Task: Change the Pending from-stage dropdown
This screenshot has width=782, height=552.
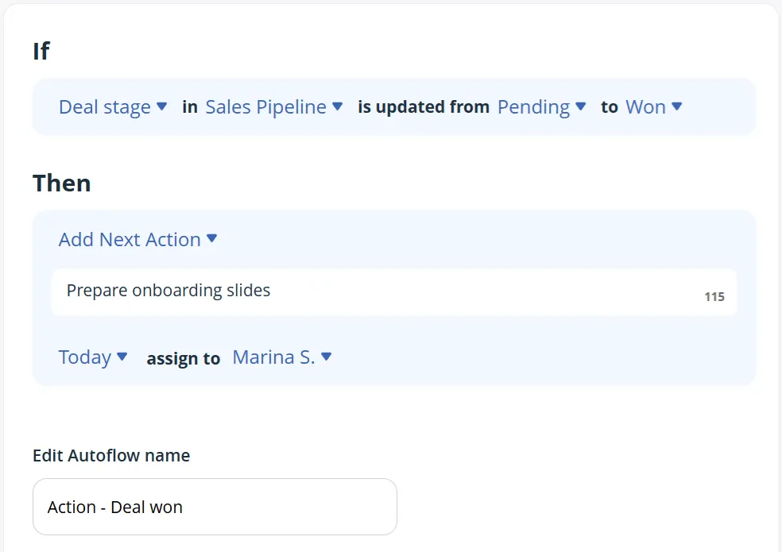Action: [x=541, y=106]
